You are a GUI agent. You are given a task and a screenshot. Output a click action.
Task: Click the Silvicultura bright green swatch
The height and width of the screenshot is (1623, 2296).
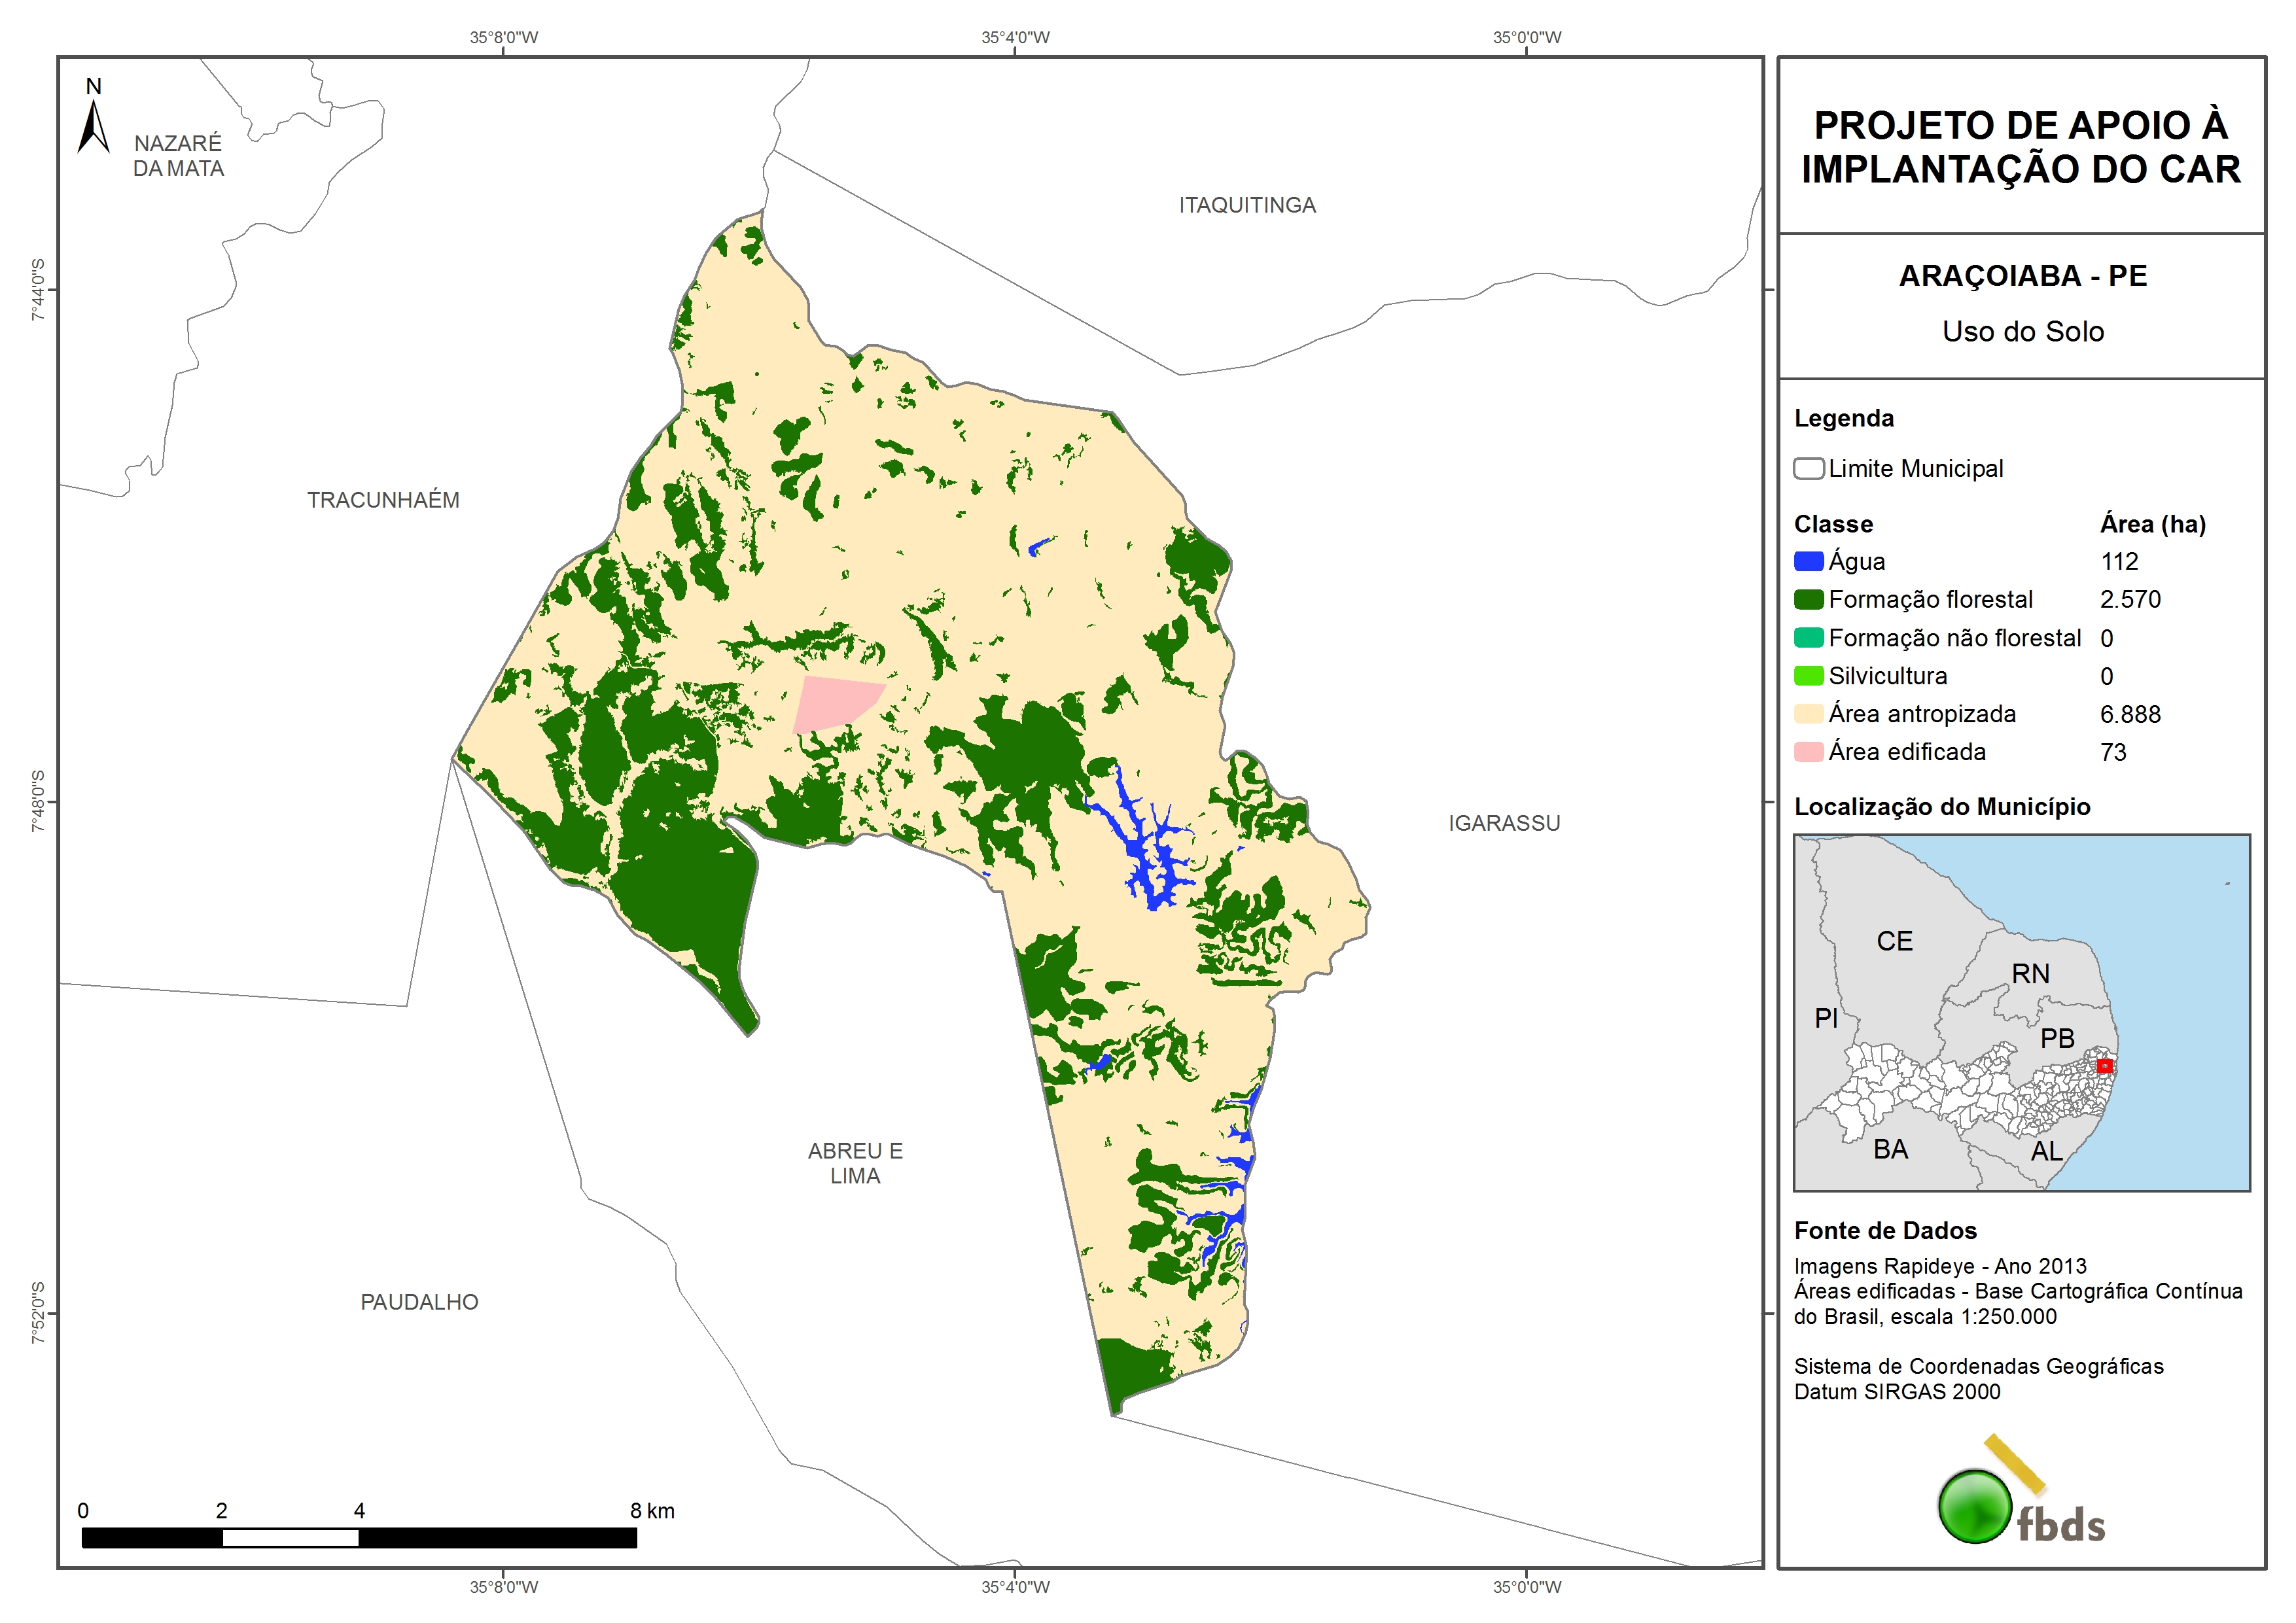(x=1808, y=676)
